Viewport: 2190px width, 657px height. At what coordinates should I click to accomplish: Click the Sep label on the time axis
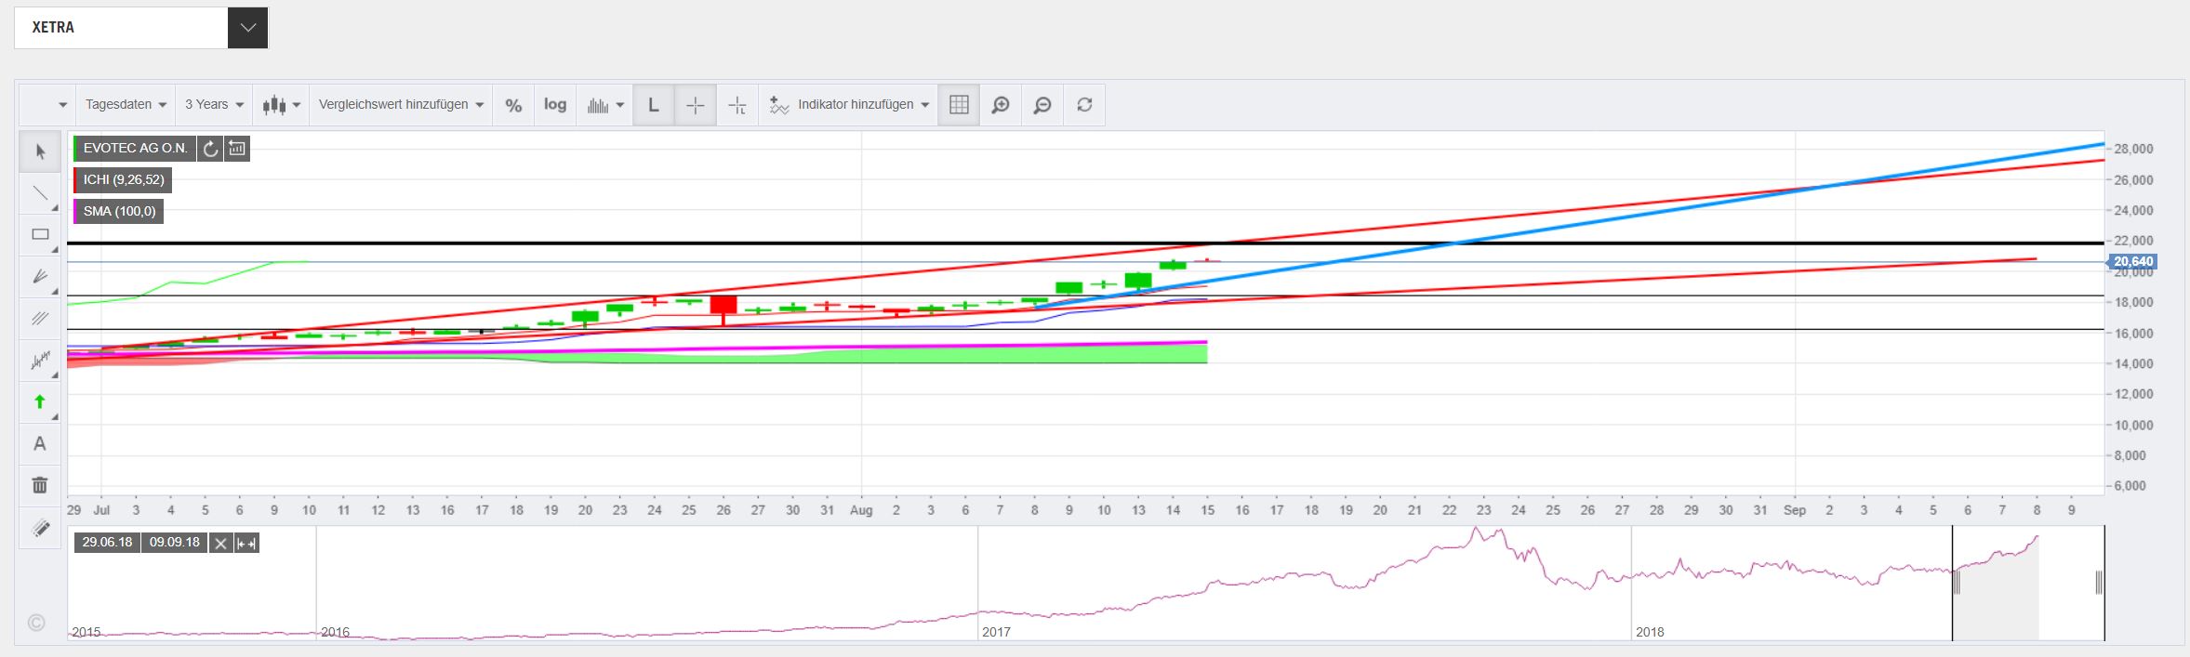click(1795, 510)
